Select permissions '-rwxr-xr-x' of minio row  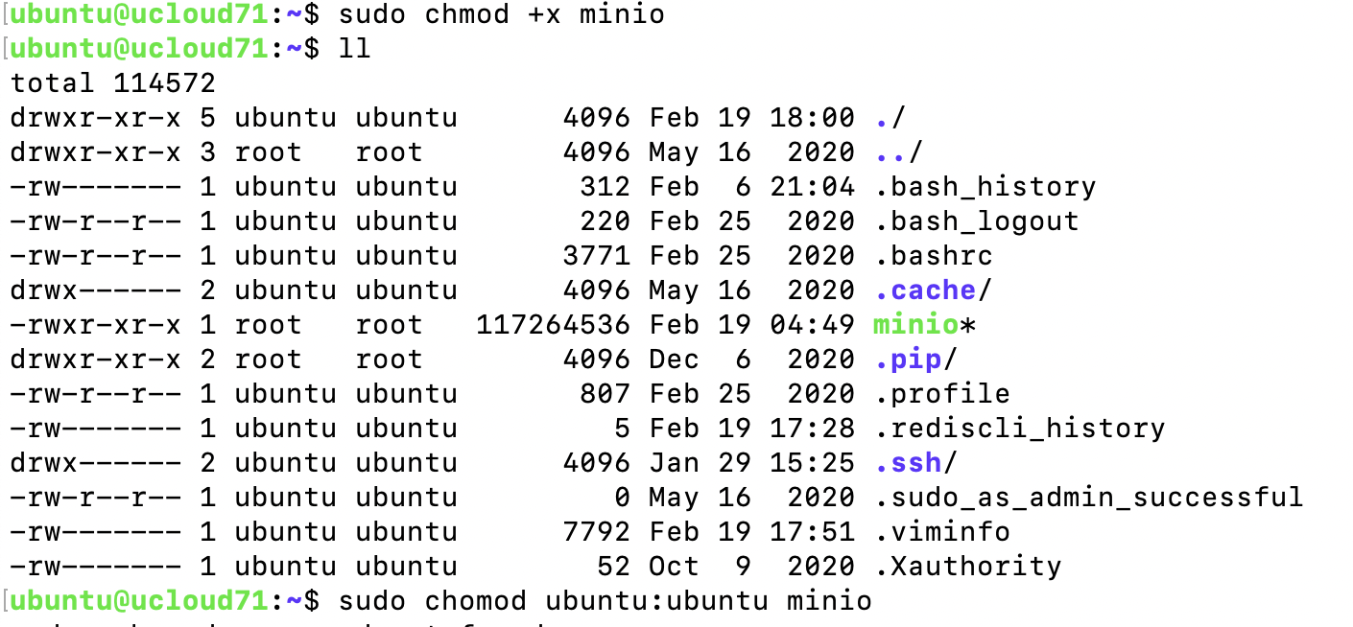click(96, 325)
